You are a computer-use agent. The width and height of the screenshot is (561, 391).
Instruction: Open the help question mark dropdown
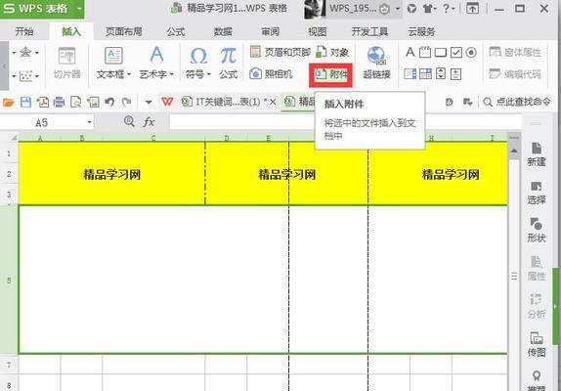pyautogui.click(x=449, y=9)
